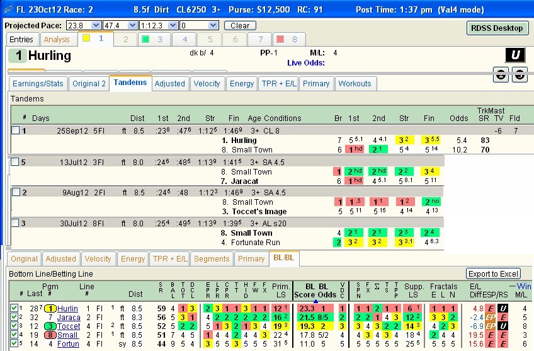
Task: Click the app icon in the title bar
Action: click(8, 9)
